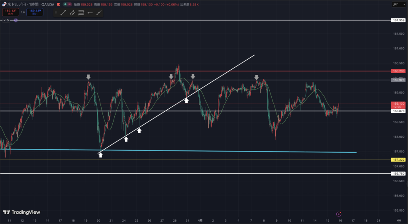Click the blue 159.139 buy button
The height and width of the screenshot is (224, 408).
pyautogui.click(x=35, y=12)
